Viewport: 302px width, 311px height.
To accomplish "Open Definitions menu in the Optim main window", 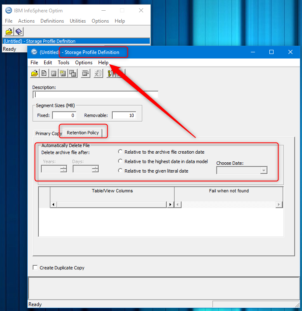I will [52, 21].
